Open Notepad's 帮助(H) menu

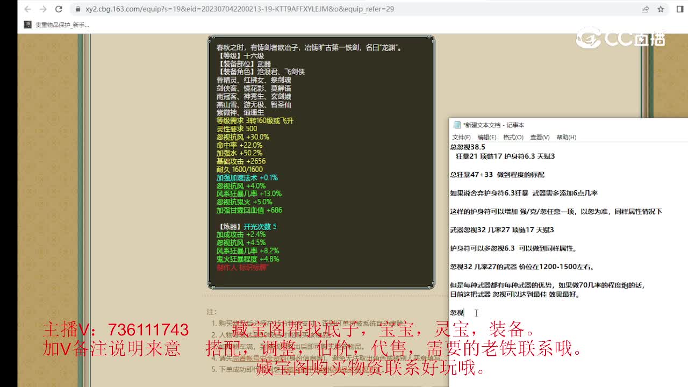[x=566, y=138]
